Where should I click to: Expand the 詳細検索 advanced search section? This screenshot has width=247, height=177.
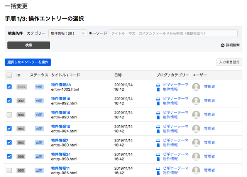(x=230, y=45)
